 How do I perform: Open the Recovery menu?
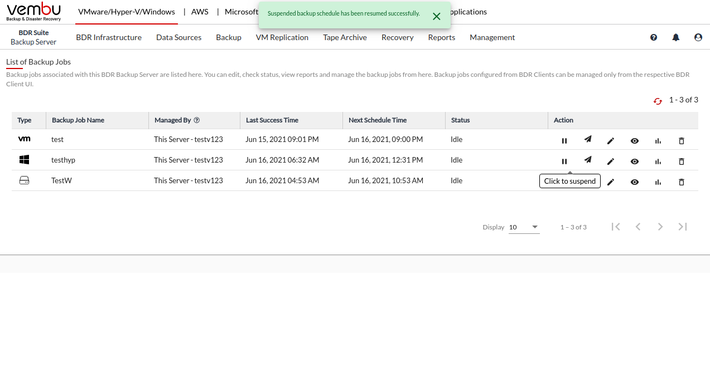tap(397, 37)
